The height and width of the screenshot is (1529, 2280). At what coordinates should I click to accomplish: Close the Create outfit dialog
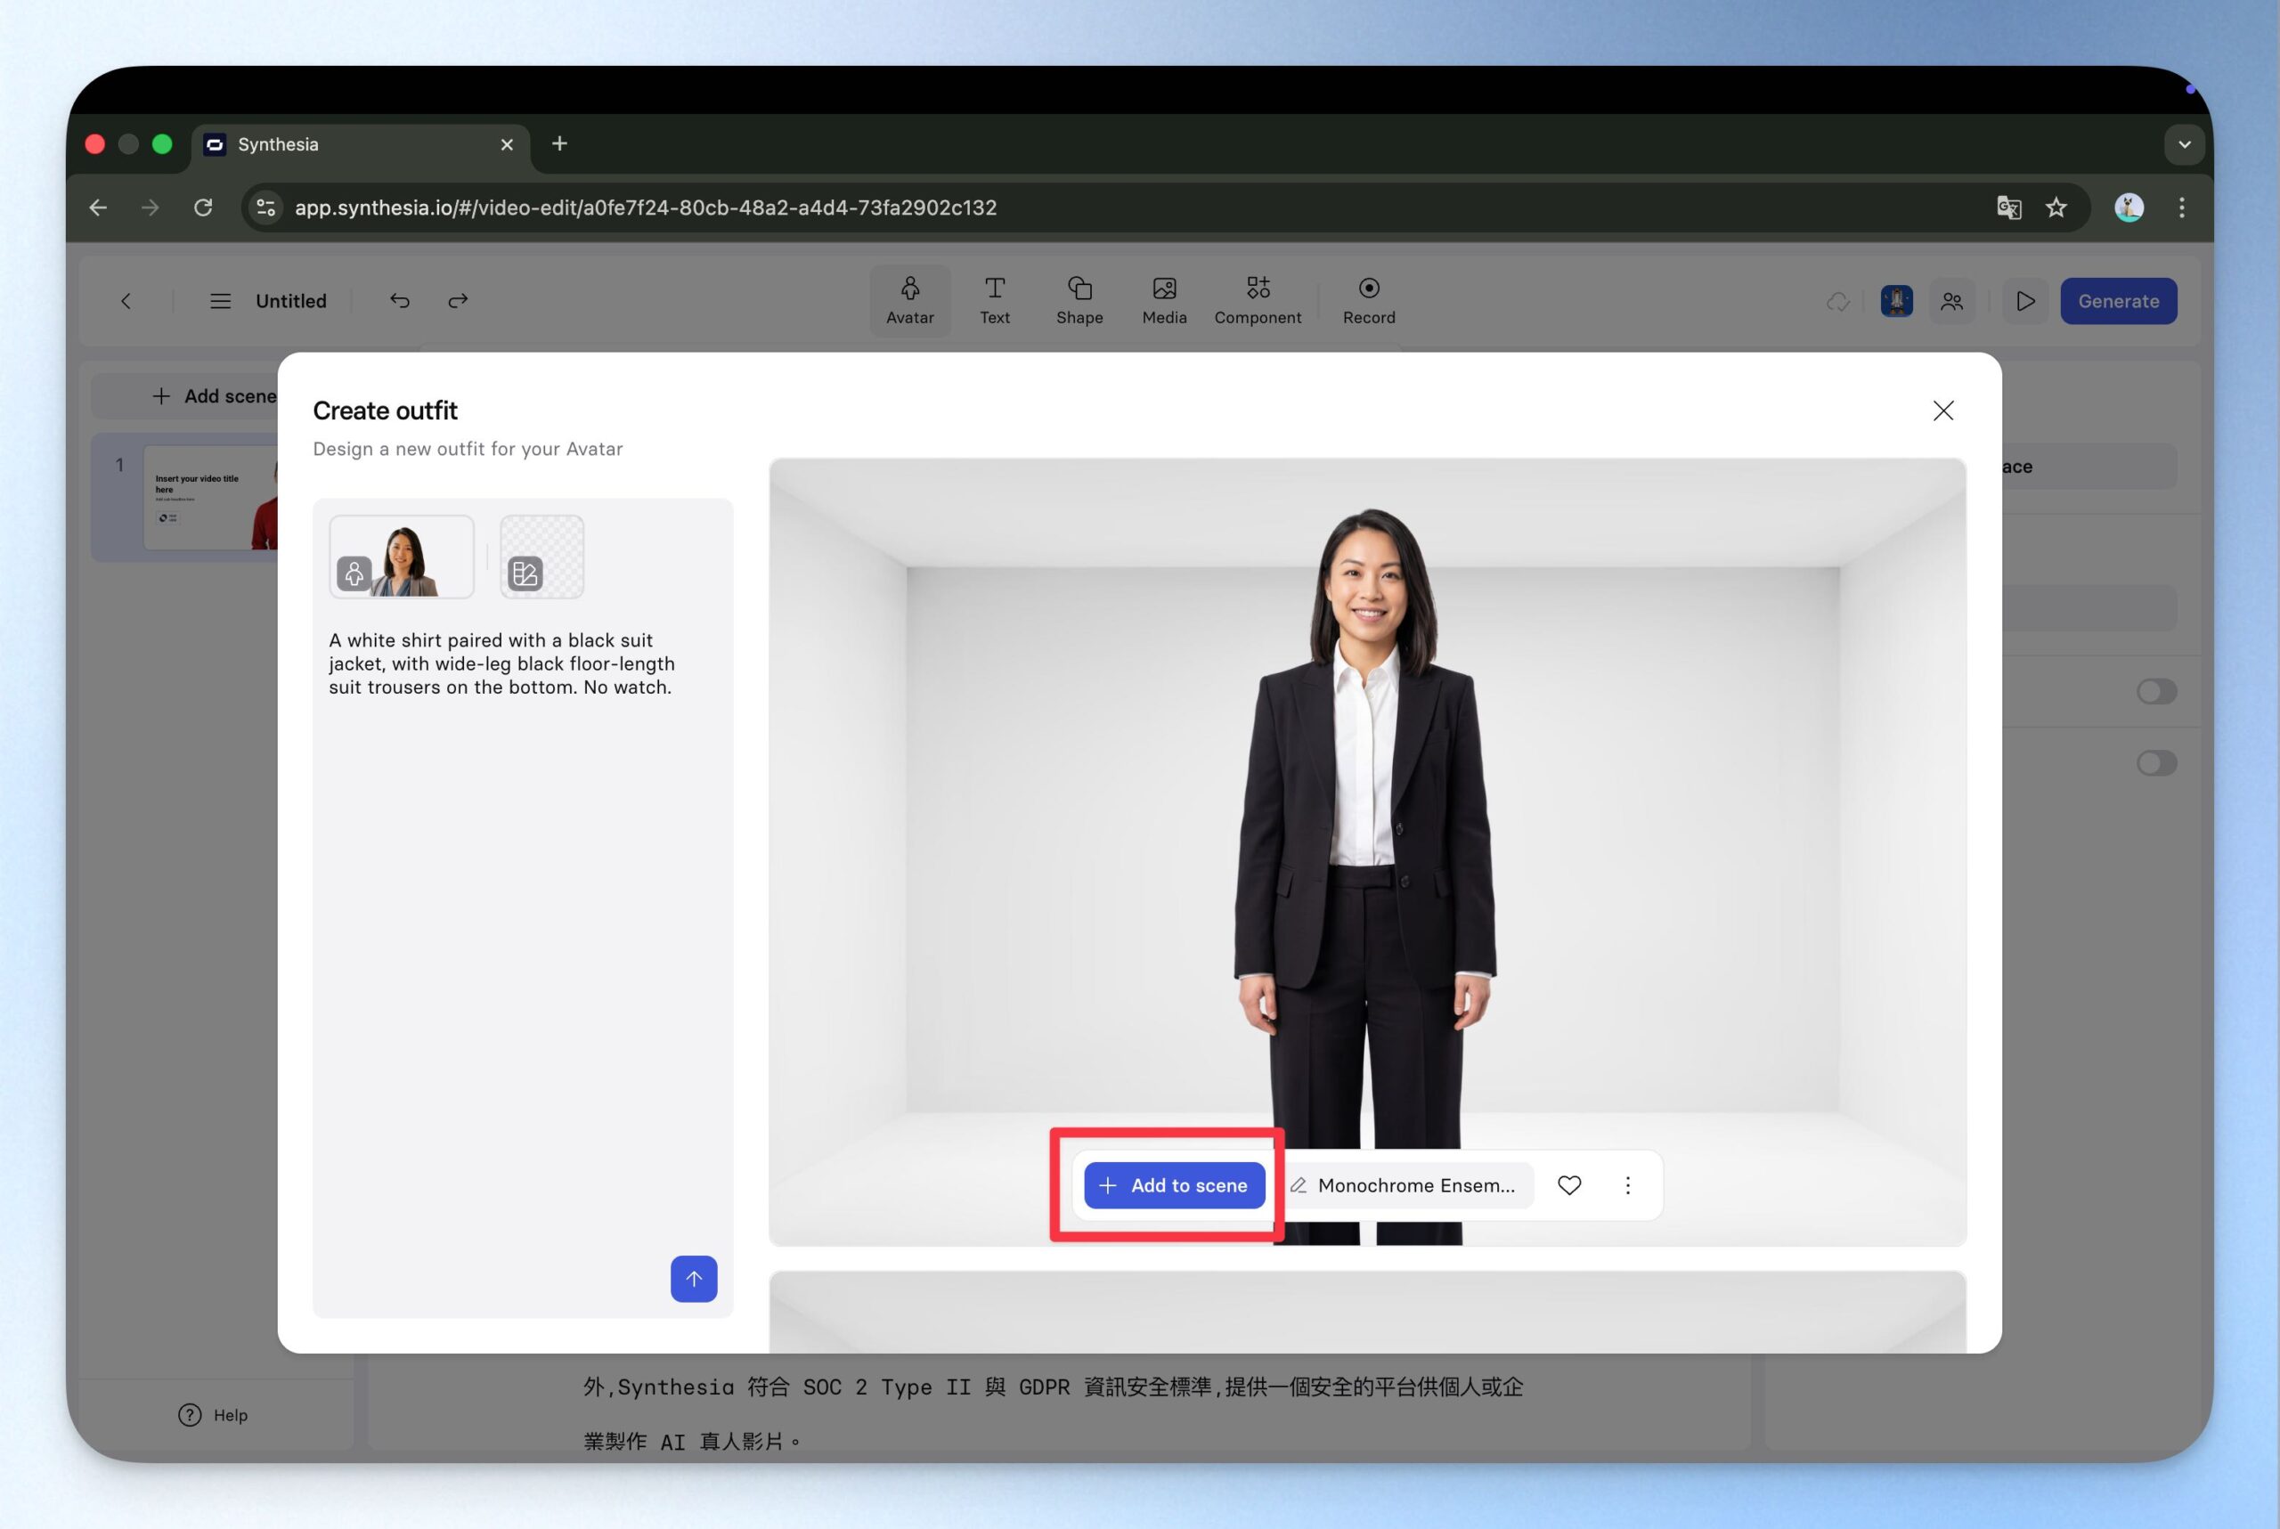click(x=1942, y=411)
